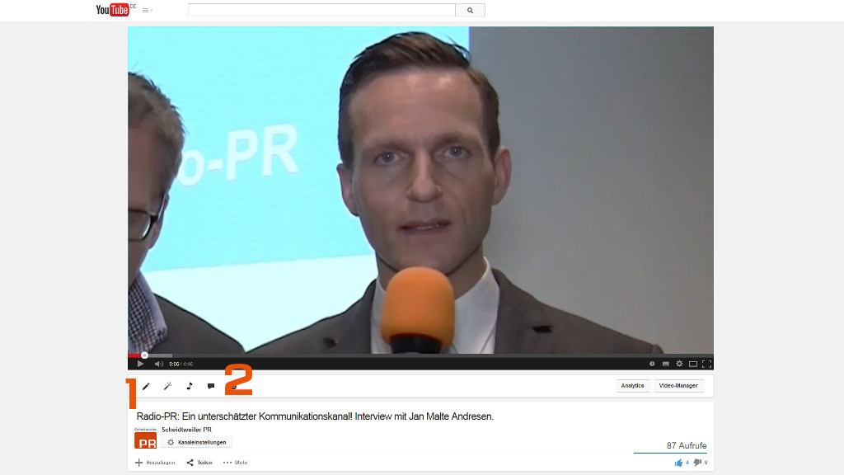The height and width of the screenshot is (475, 844).
Task: Click the search magnifier icon
Action: point(470,10)
